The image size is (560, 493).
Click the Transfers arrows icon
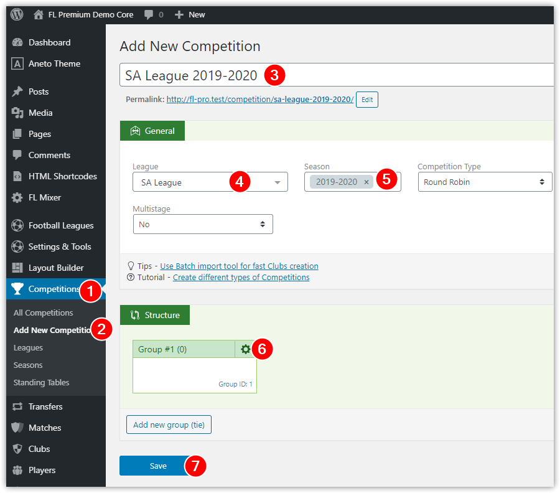[17, 406]
